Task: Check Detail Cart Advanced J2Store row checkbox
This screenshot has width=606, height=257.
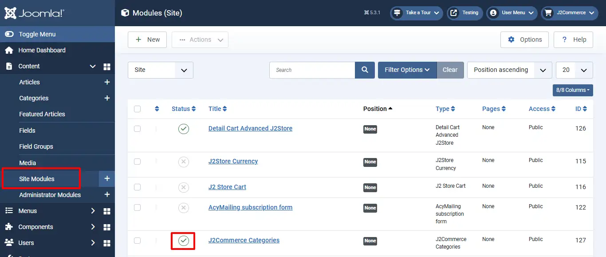Action: (x=138, y=129)
